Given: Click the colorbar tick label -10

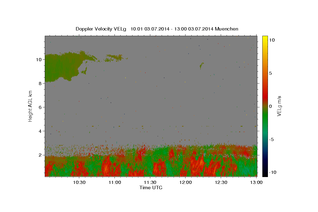Looking at the screenshot, I should (272, 172).
